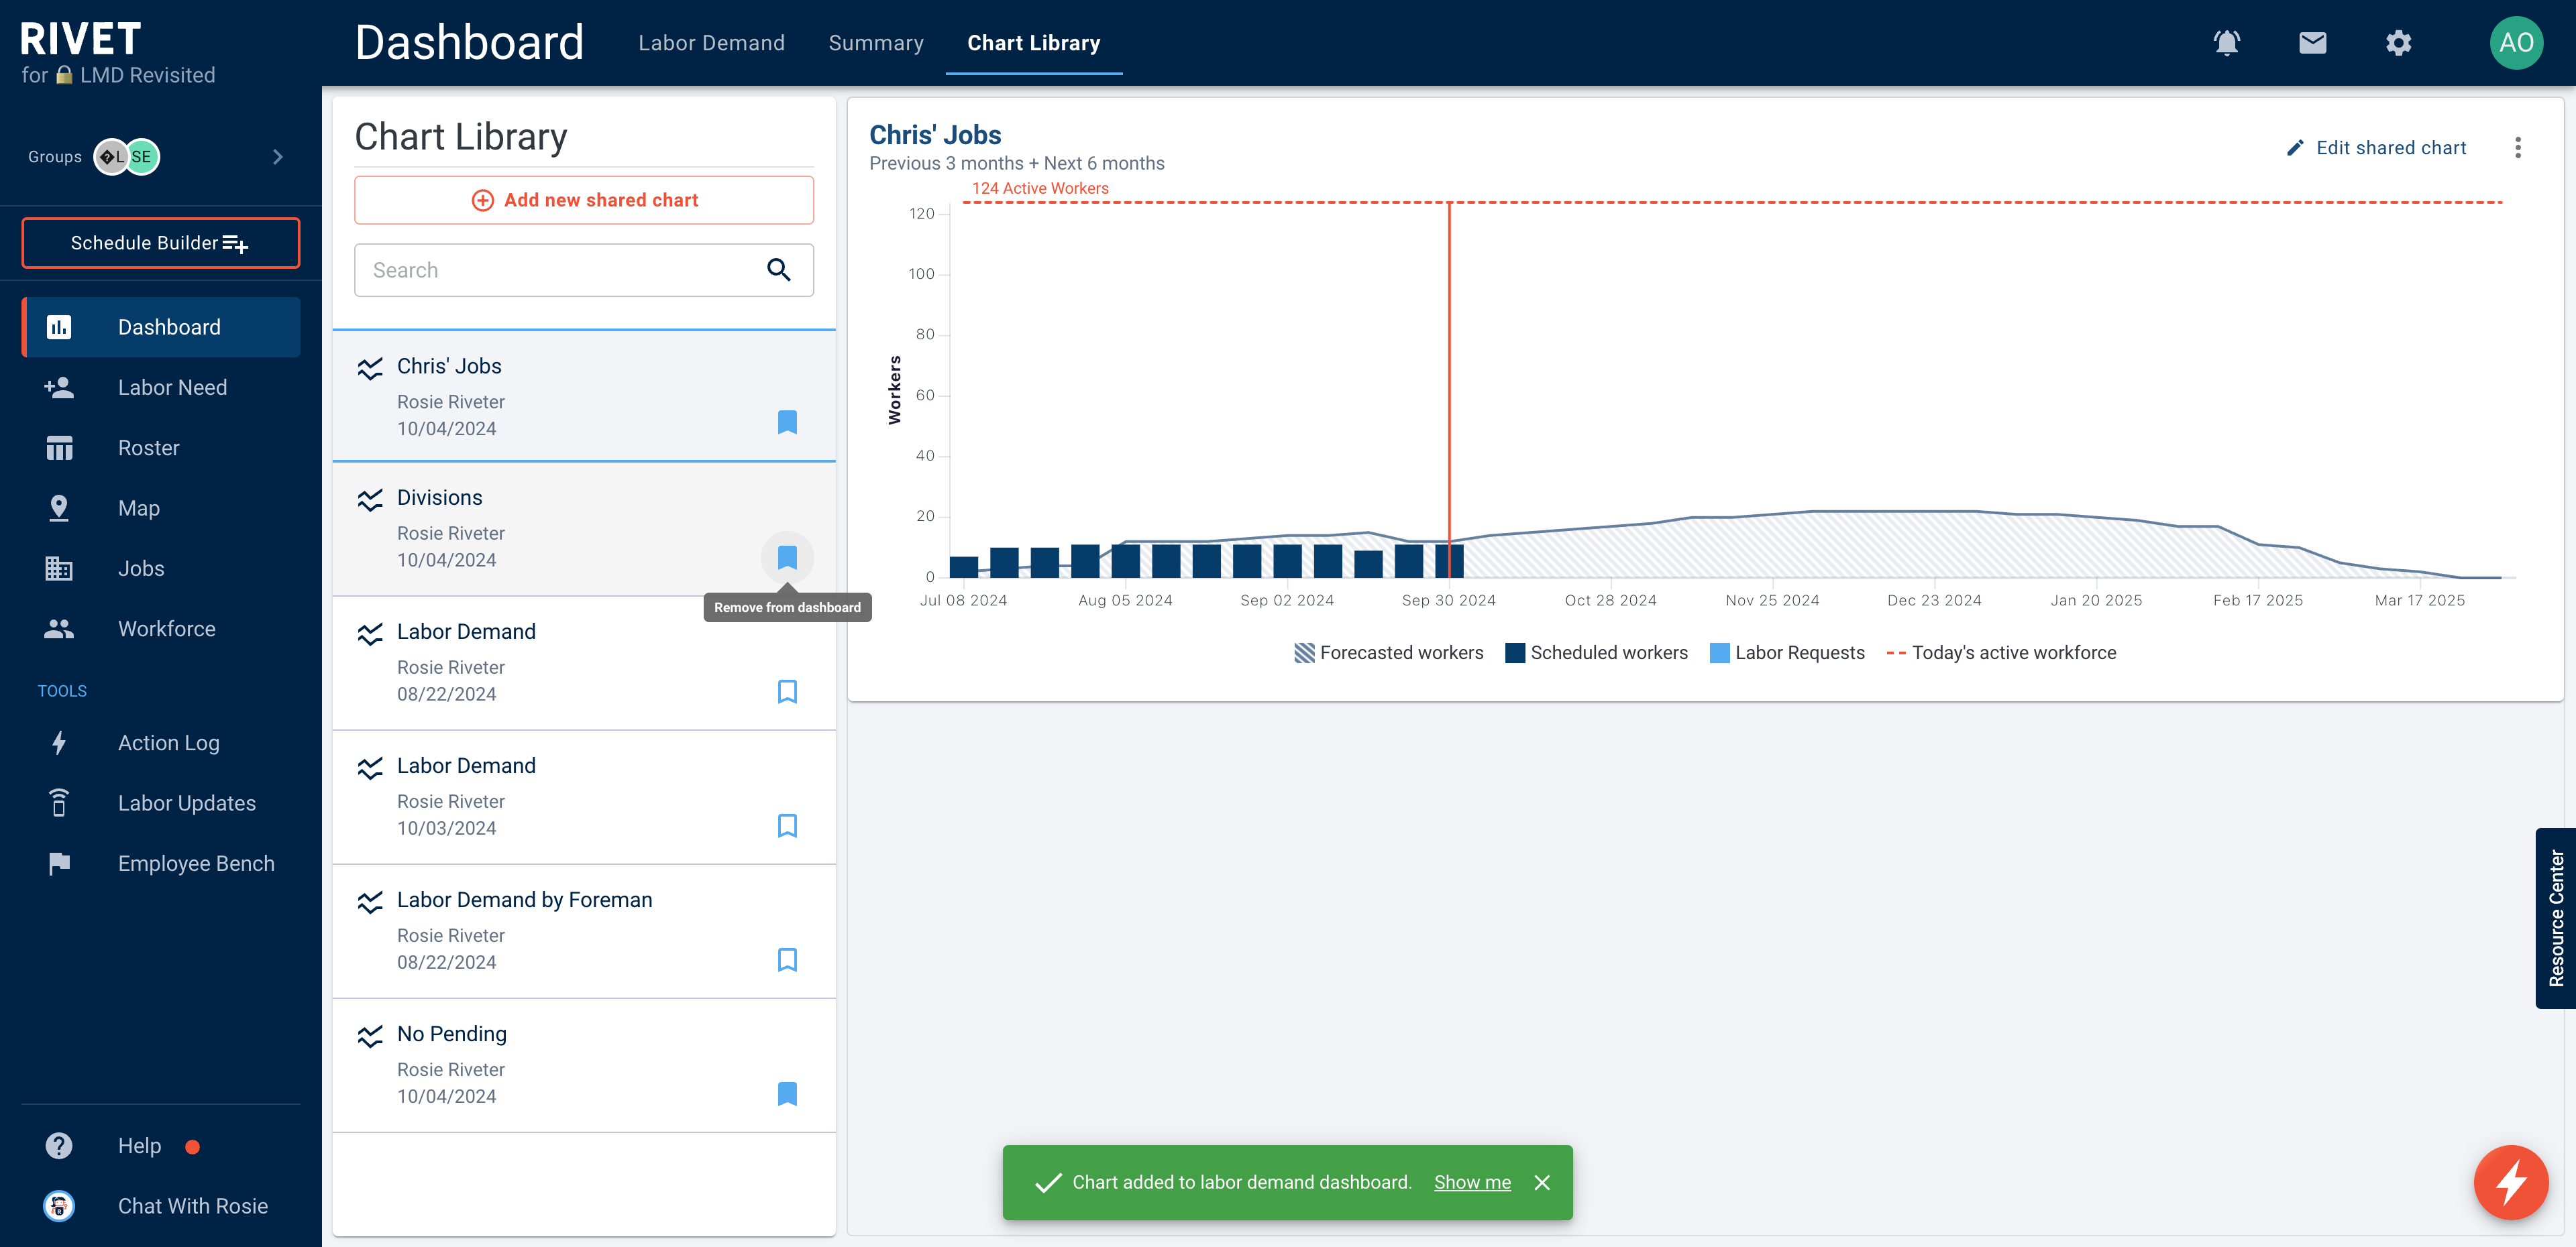
Task: Open the Resource Center side tab
Action: point(2555,917)
